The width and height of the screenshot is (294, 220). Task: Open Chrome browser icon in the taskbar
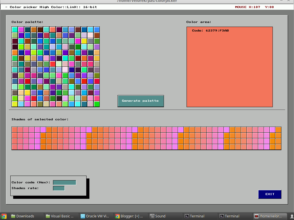click(4, 216)
